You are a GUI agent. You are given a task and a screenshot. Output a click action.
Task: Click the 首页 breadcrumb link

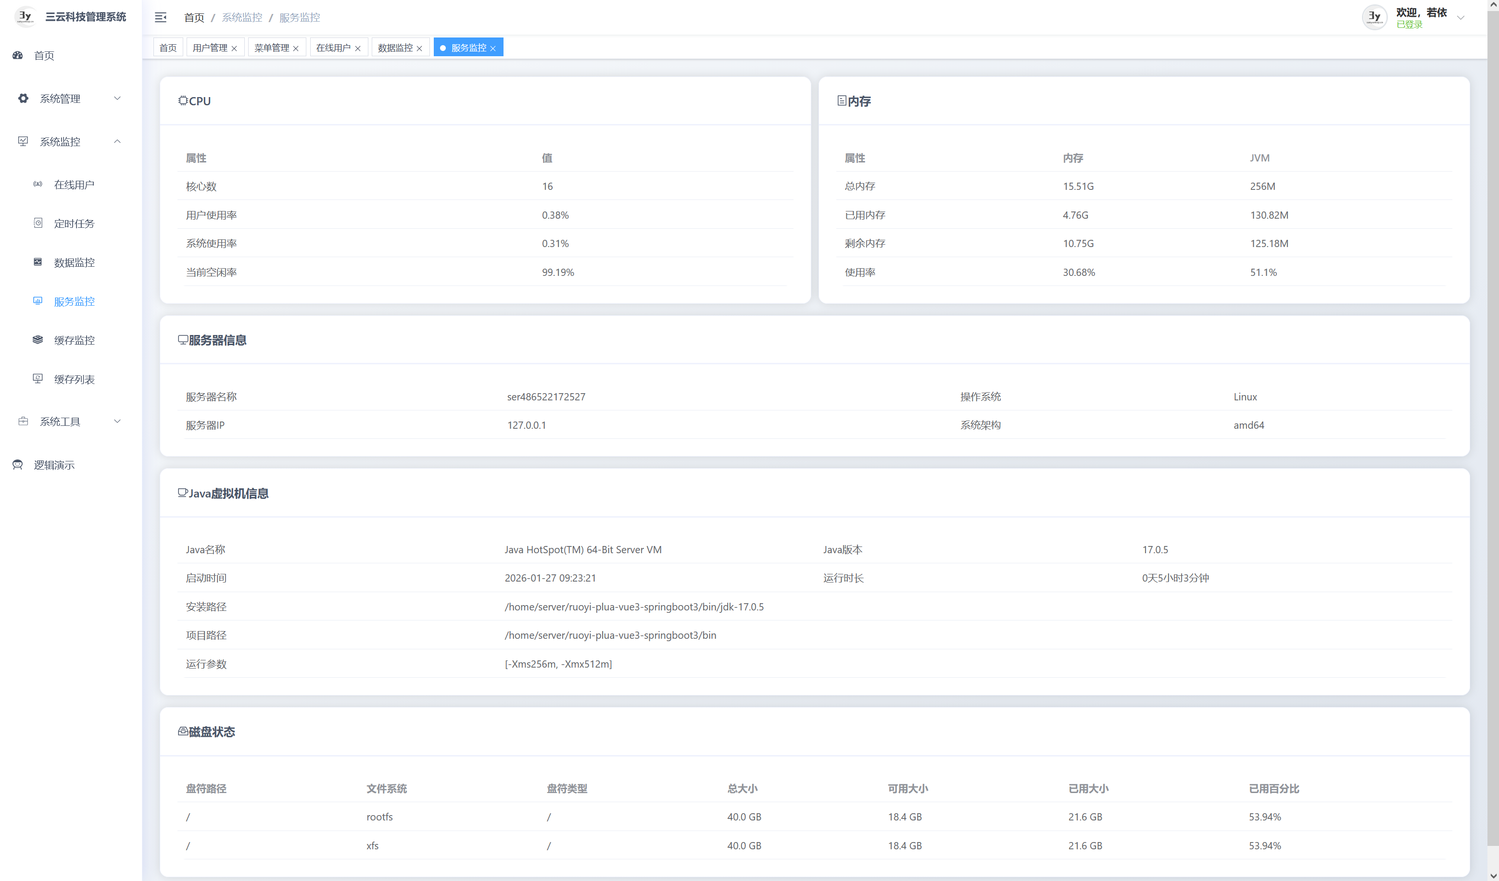click(194, 17)
